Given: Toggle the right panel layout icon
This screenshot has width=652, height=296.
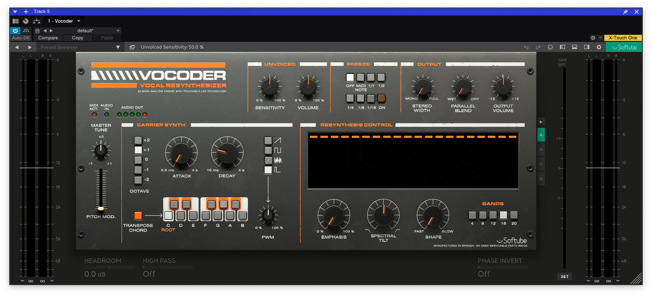Looking at the screenshot, I should 587,47.
